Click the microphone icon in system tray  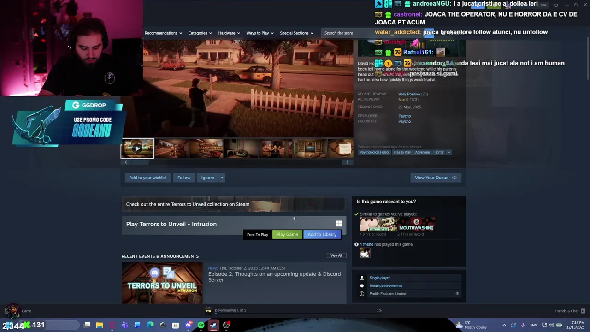pos(522,325)
